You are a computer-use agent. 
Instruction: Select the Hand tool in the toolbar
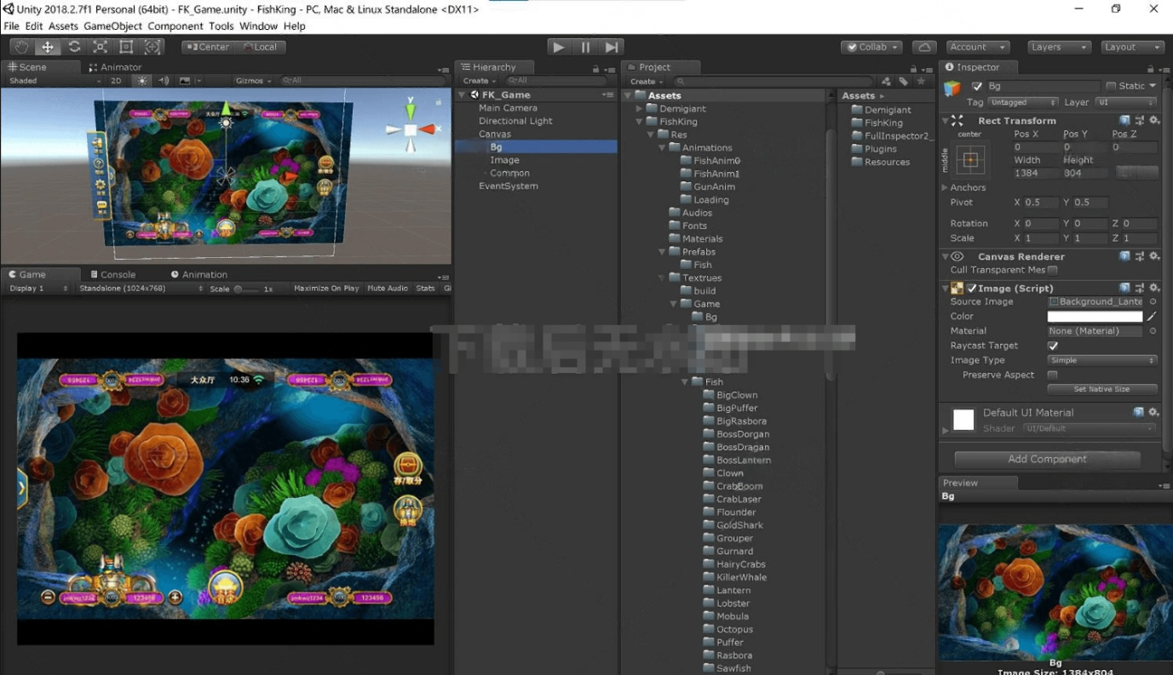point(22,47)
